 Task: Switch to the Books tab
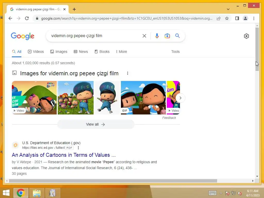[102, 52]
